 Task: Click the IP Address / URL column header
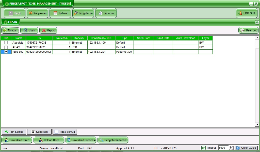pyautogui.click(x=102, y=38)
